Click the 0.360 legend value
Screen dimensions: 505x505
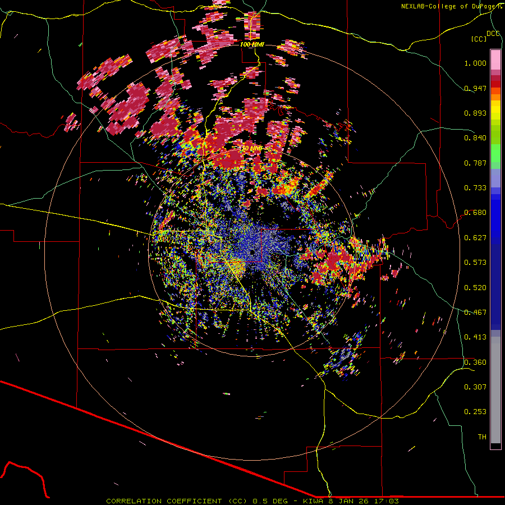pos(475,362)
